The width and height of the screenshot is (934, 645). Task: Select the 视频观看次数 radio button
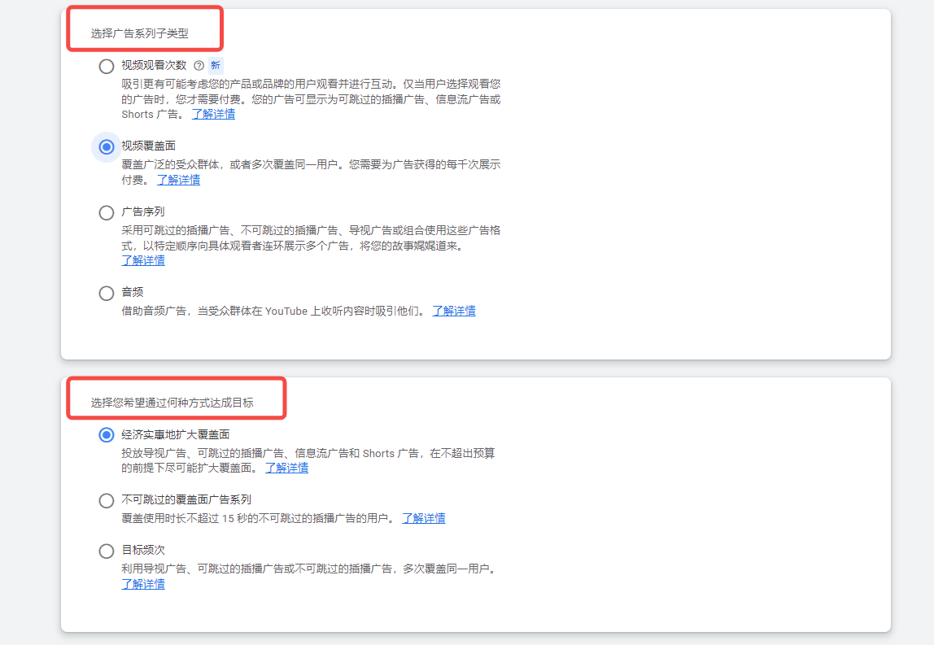click(x=107, y=67)
